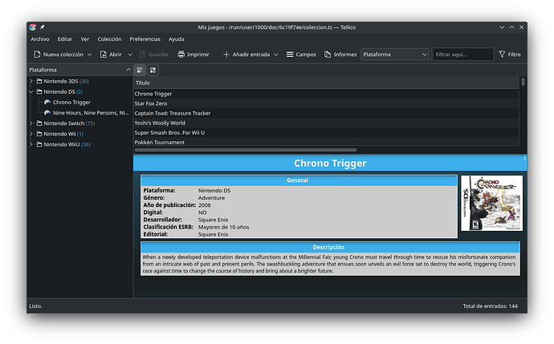The image size is (554, 344).
Task: Select Captain Toad: Treasure Tracker row
Action: tap(326, 113)
